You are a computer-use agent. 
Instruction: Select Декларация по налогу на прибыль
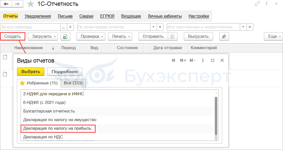[x=117, y=128]
